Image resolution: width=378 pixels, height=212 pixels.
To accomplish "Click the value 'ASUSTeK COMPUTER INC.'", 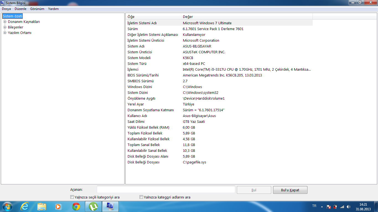I will [x=204, y=52].
